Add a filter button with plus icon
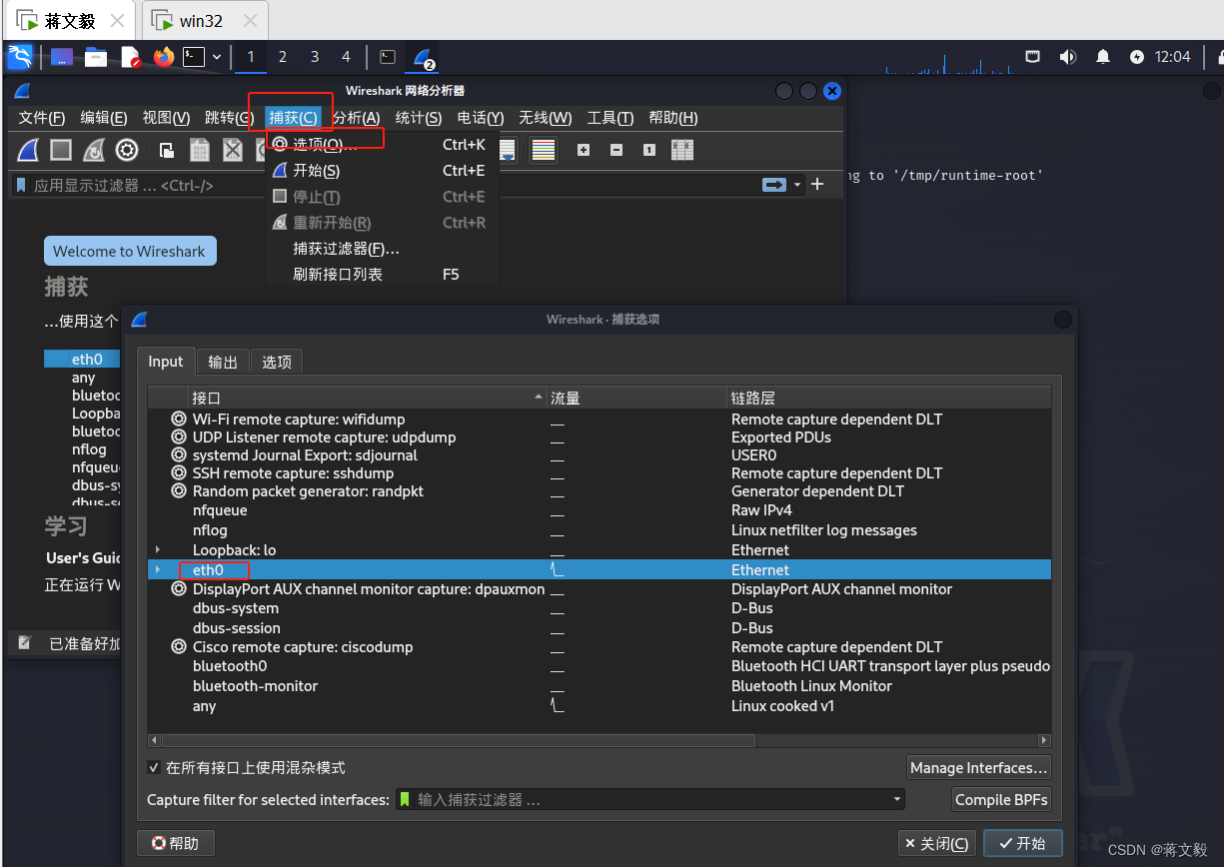Screen dimensions: 1224x867 (x=817, y=184)
